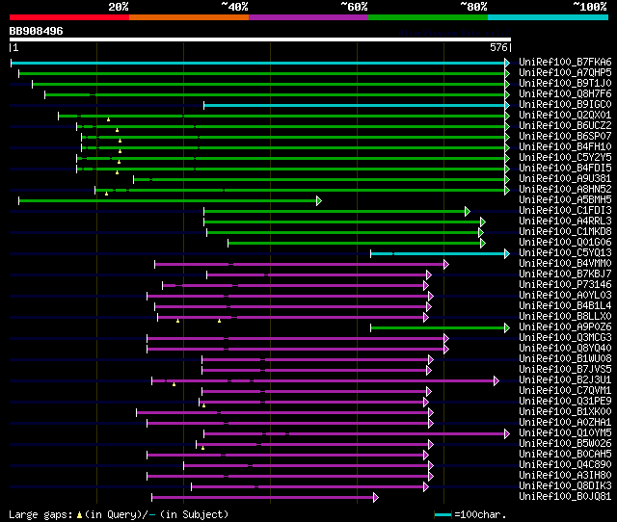Click the UniRef100_B1WU08 label

coord(565,359)
